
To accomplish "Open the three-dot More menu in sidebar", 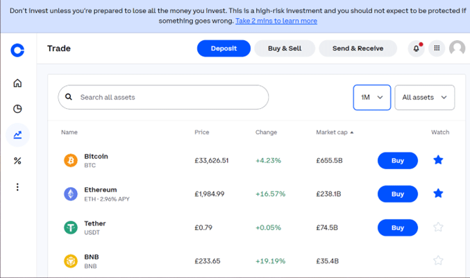I will click(x=17, y=187).
